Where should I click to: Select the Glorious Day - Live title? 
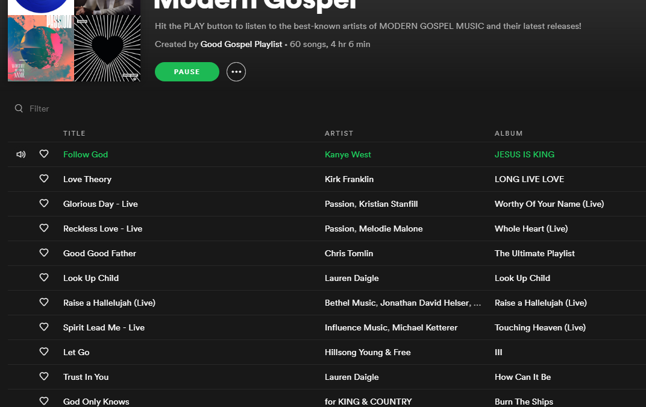[101, 204]
